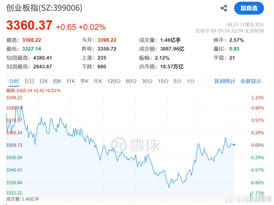Select the 120分 interval tab
The image size is (274, 205).
(114, 81)
